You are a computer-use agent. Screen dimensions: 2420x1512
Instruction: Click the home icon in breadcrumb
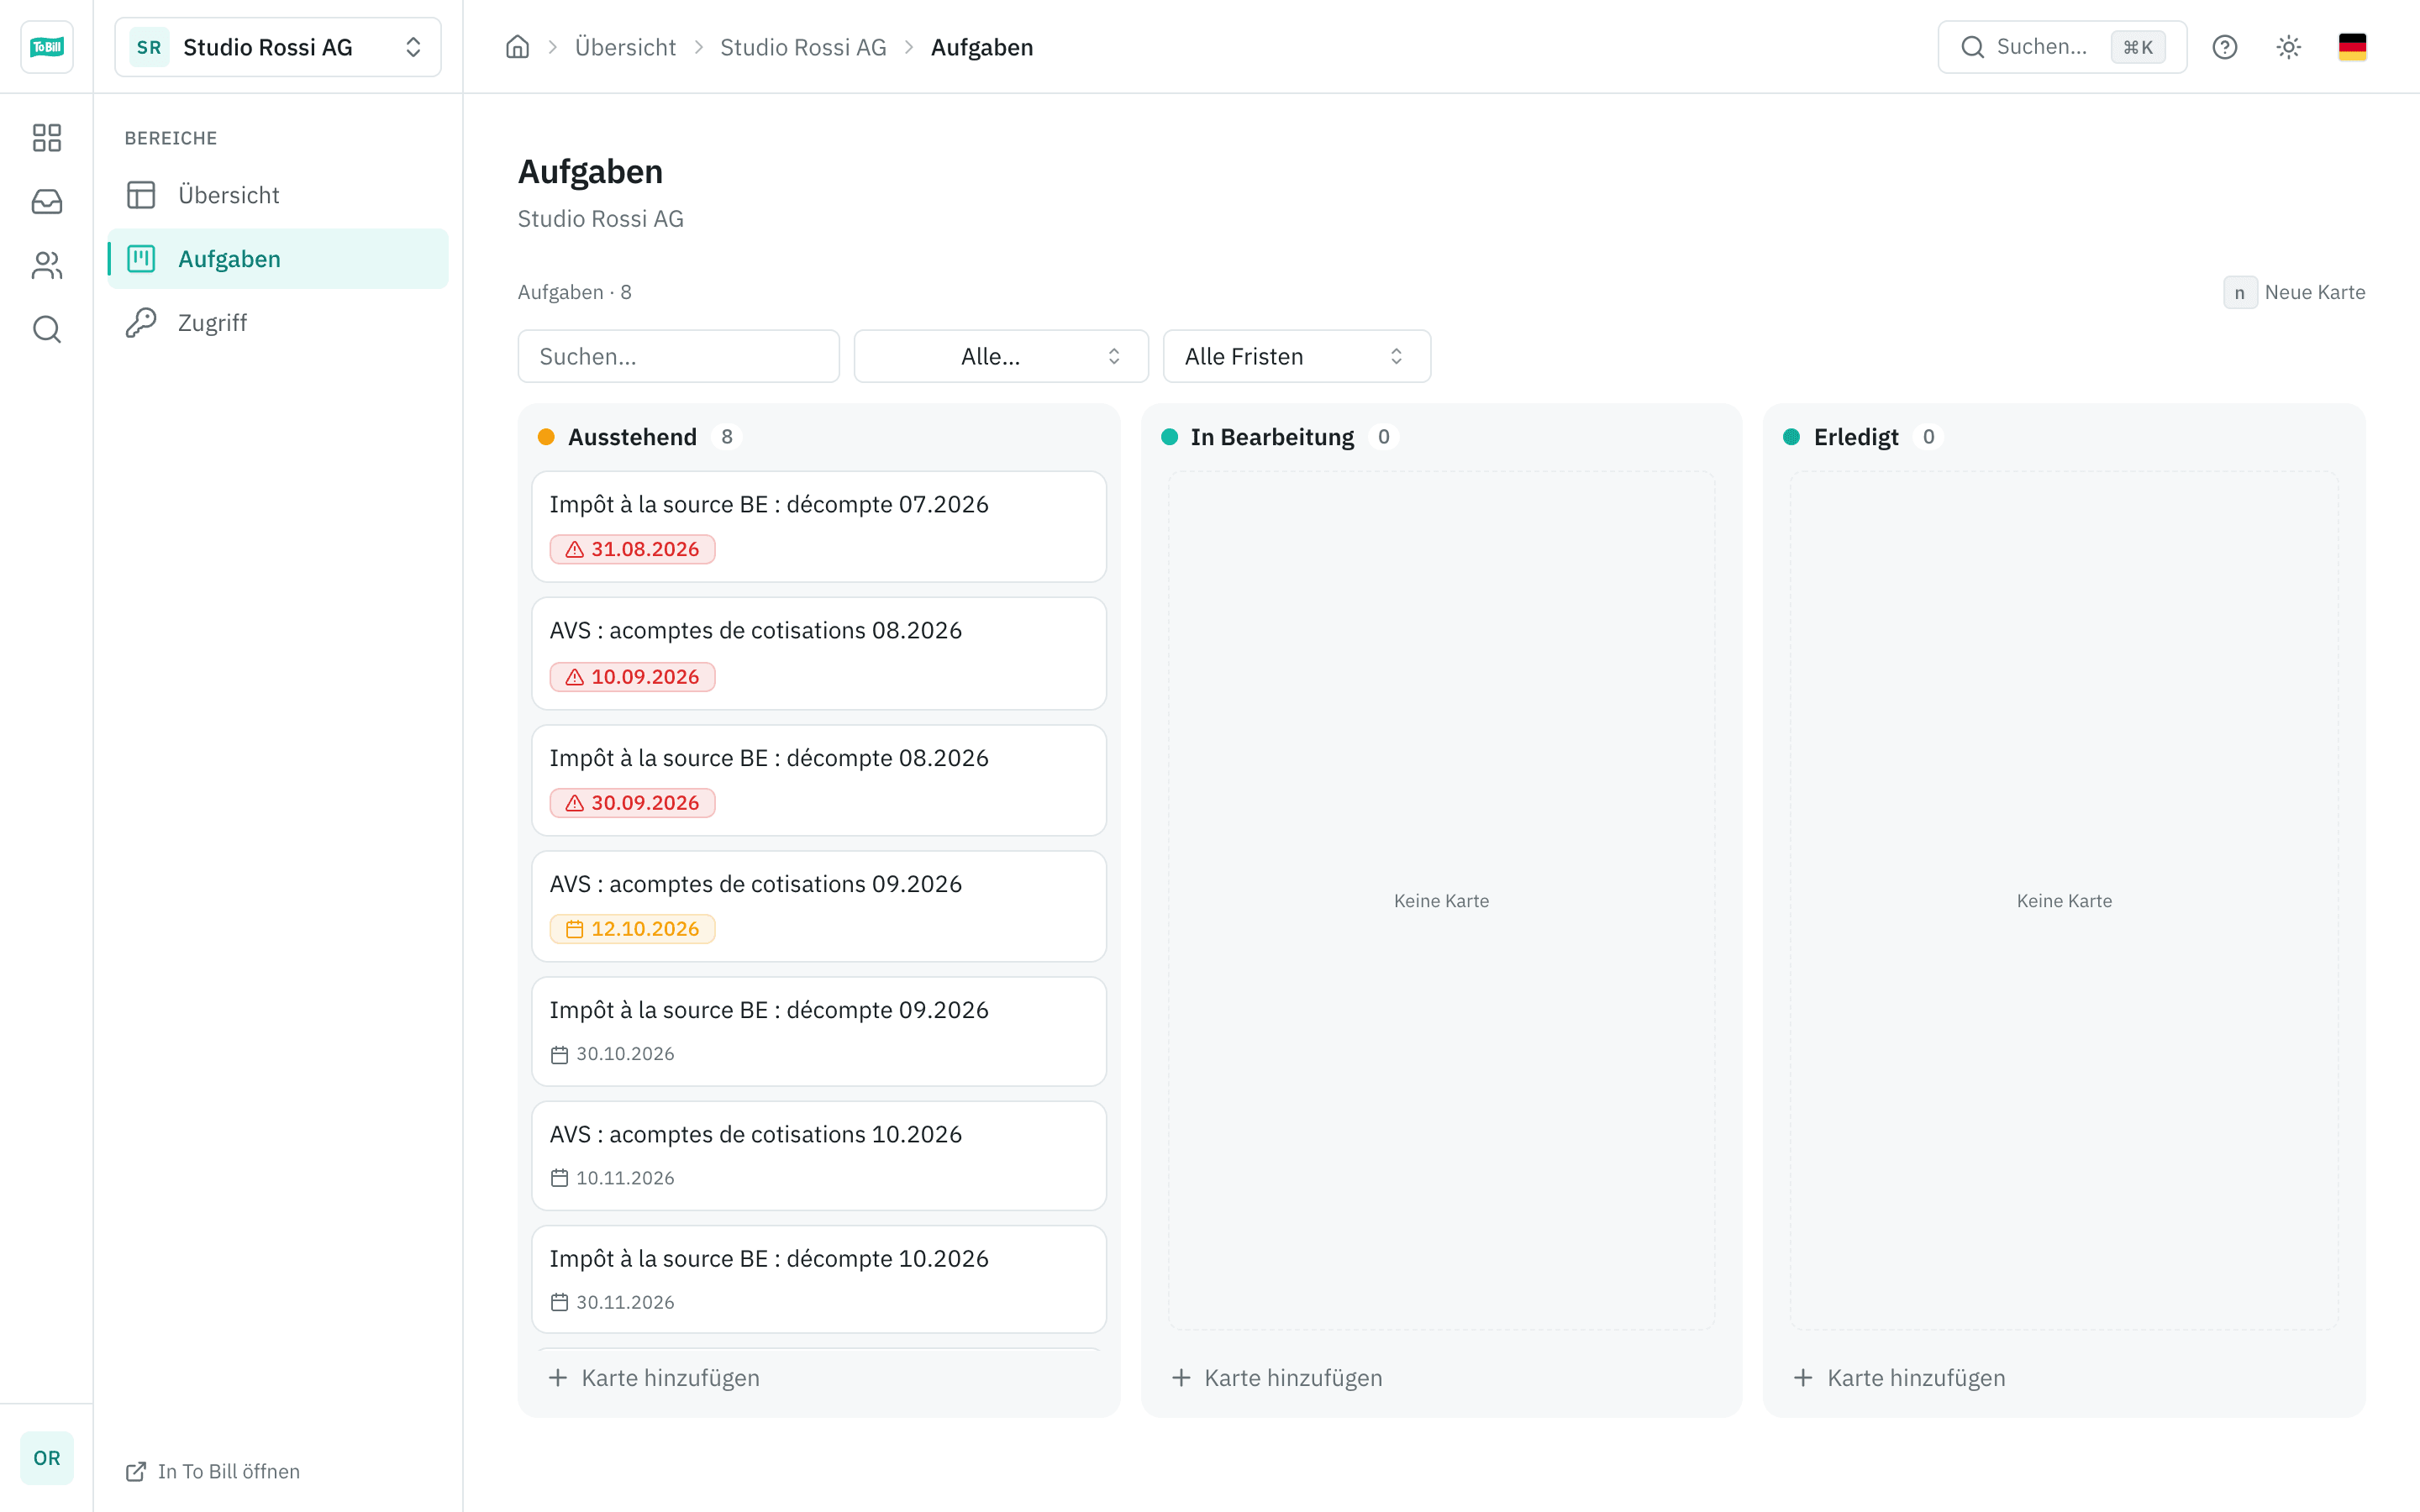point(517,47)
